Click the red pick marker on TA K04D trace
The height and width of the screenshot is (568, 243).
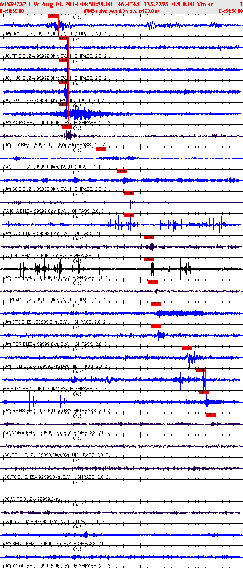tap(152, 282)
